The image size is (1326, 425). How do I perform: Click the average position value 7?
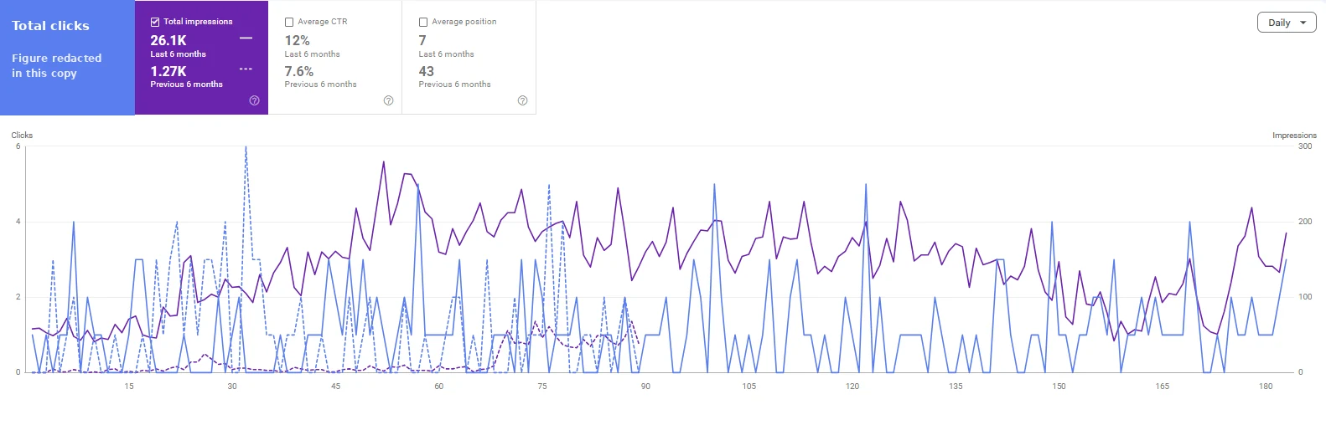pyautogui.click(x=422, y=40)
